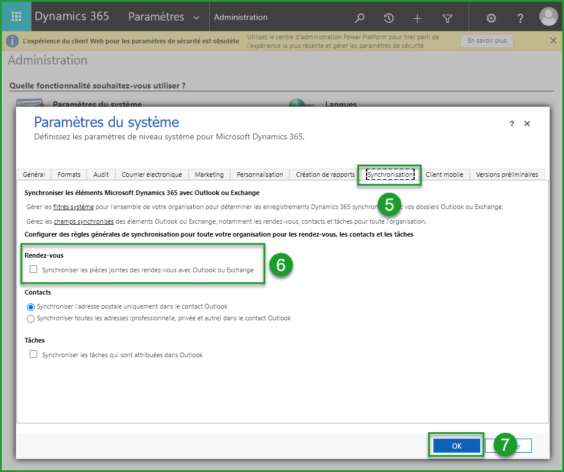This screenshot has width=564, height=472.
Task: Click the En savoir plus button
Action: (487, 41)
